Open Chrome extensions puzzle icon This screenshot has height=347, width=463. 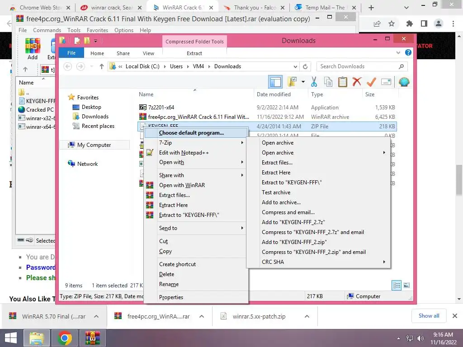[x=409, y=23]
